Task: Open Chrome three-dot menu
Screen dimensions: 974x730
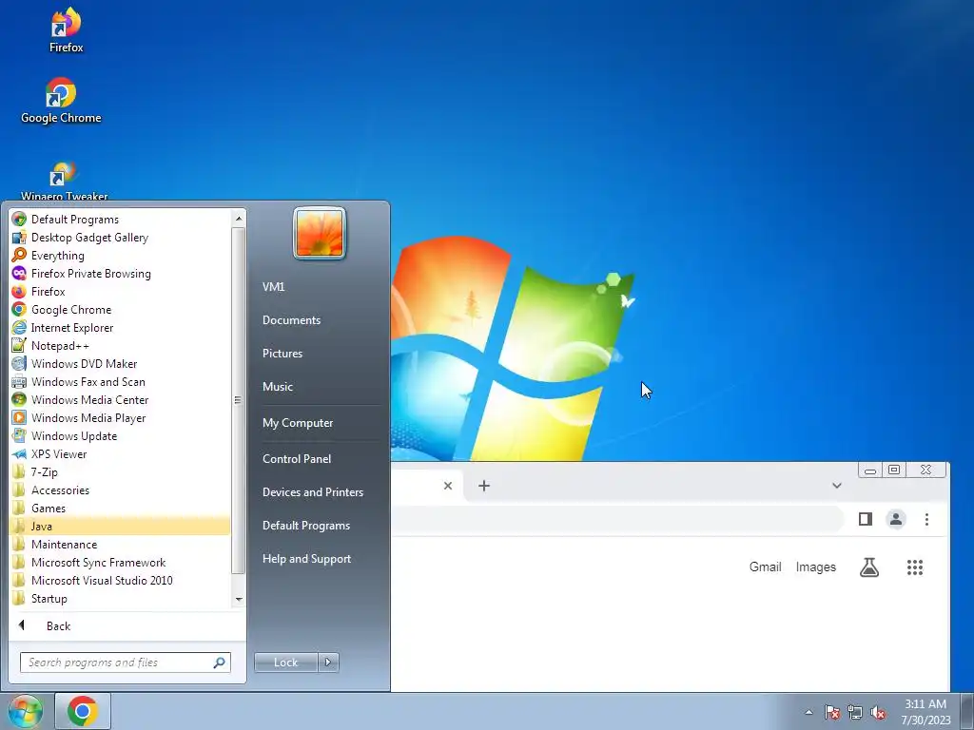Action: pyautogui.click(x=926, y=519)
